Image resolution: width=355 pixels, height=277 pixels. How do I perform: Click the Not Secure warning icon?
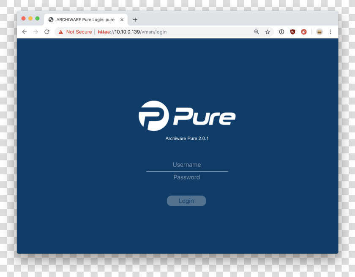[x=61, y=32]
